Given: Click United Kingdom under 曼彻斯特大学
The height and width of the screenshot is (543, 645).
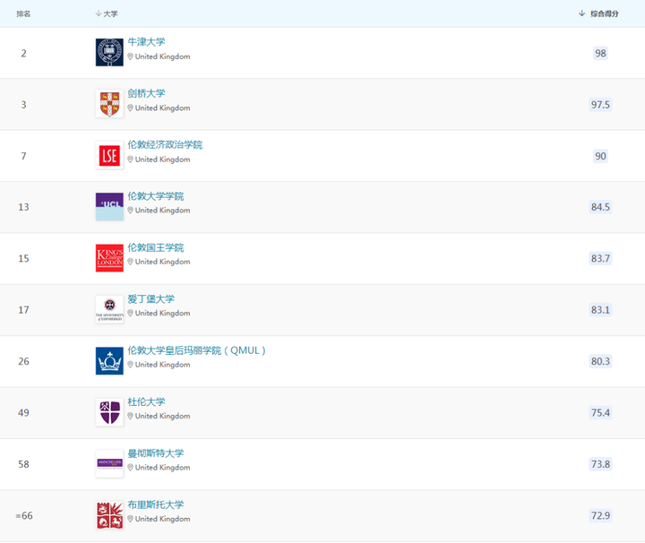Looking at the screenshot, I should pos(162,468).
